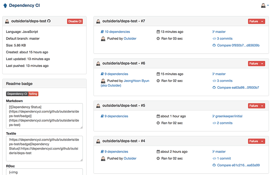Expand the Failure dropdown arrow on build #5
The height and width of the screenshot is (175, 271).
[262, 106]
